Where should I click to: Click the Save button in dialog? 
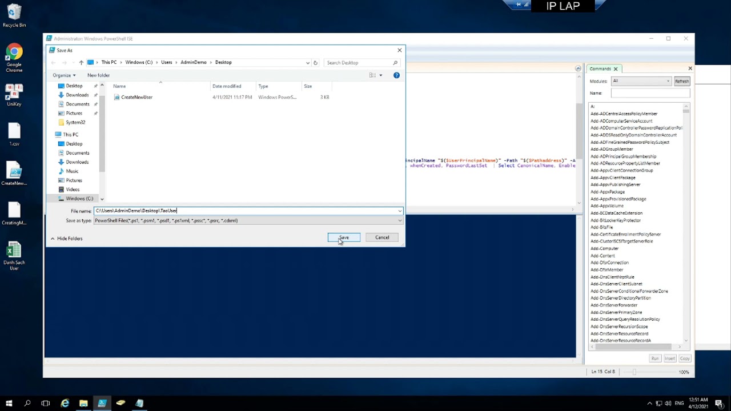pos(344,237)
